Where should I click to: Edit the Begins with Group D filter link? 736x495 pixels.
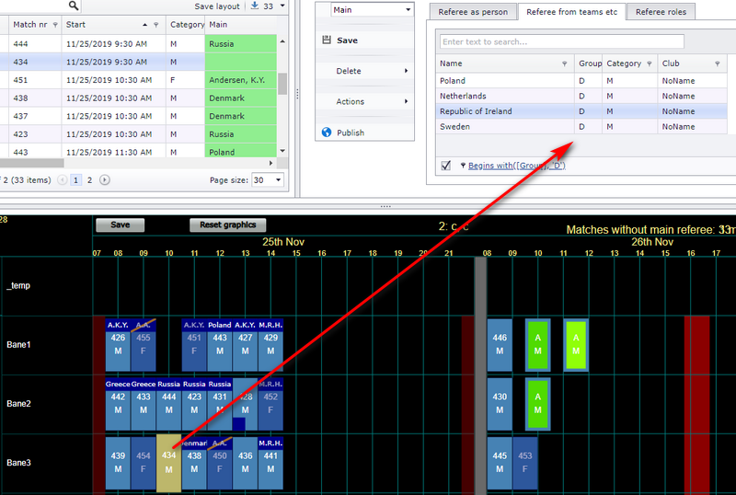pyautogui.click(x=517, y=166)
